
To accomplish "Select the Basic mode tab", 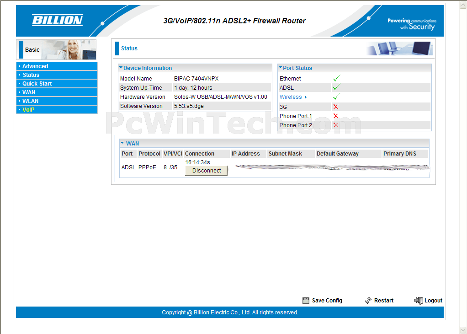I will [56, 49].
